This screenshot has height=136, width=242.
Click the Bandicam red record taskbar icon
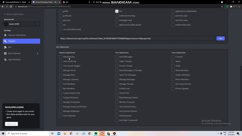tap(114, 133)
